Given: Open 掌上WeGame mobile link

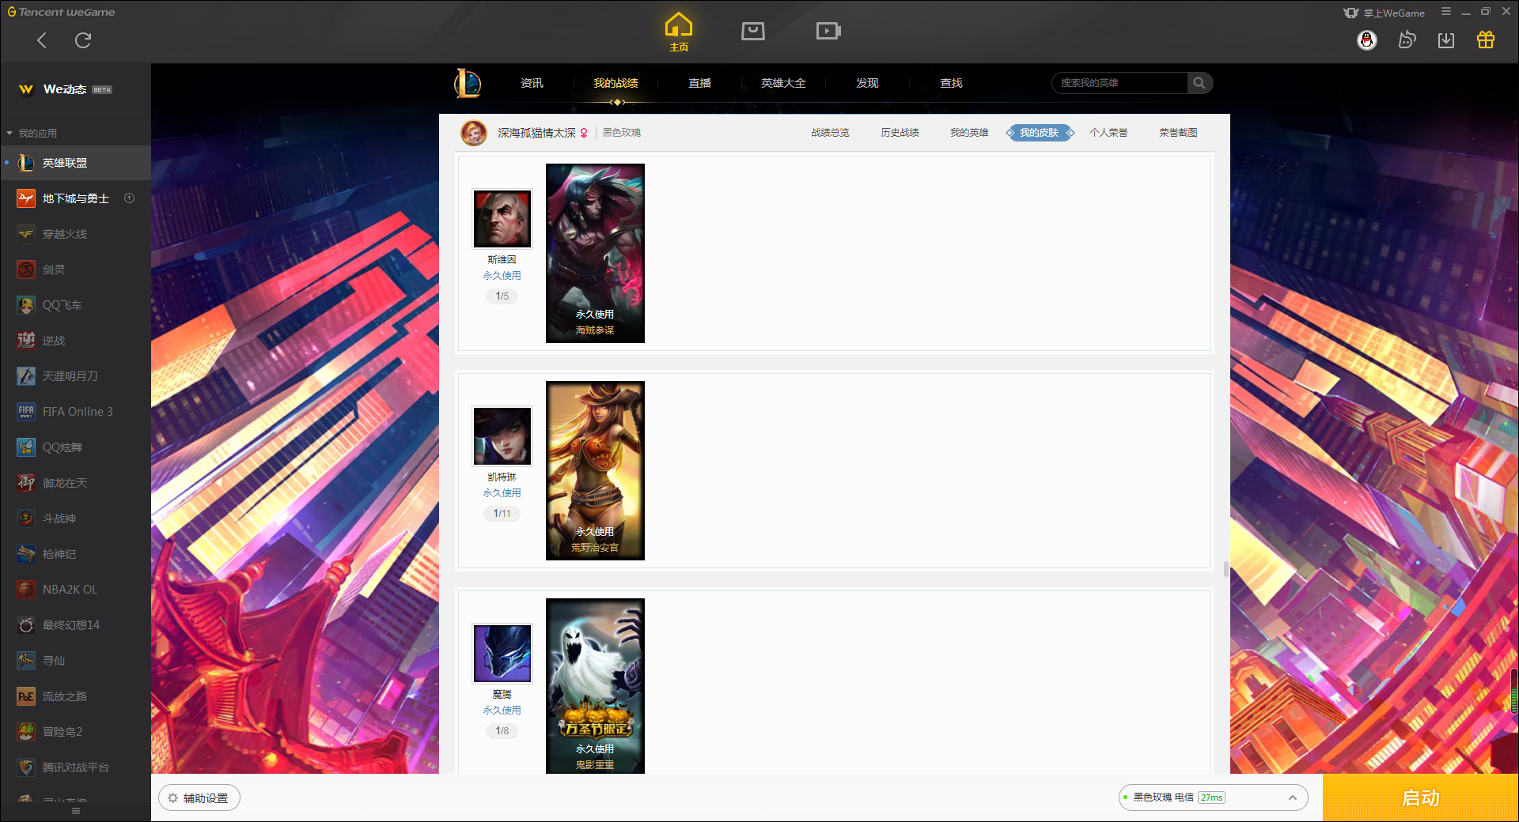Looking at the screenshot, I should tap(1384, 13).
